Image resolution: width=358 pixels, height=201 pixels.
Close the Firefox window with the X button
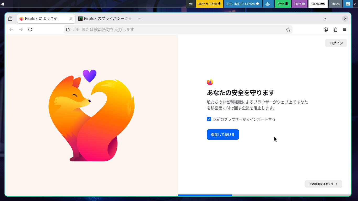[x=345, y=19]
